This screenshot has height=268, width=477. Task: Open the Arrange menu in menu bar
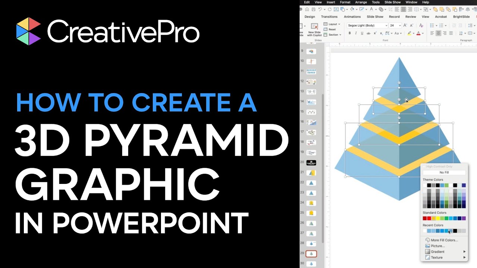[361, 2]
